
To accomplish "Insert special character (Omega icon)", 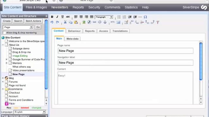I will coord(145,17).
